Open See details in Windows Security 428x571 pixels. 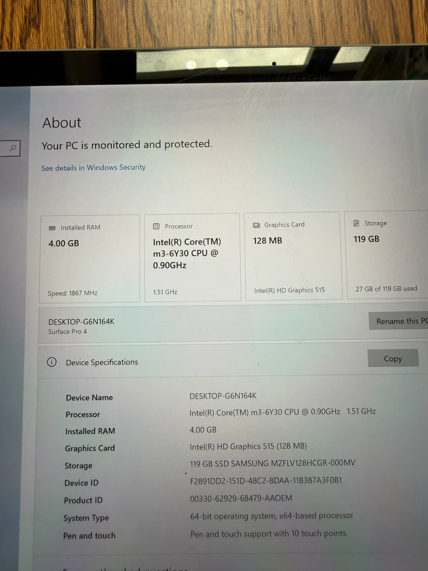tap(94, 168)
